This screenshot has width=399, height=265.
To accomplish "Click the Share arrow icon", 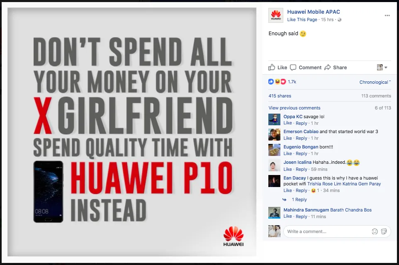I will pos(328,68).
